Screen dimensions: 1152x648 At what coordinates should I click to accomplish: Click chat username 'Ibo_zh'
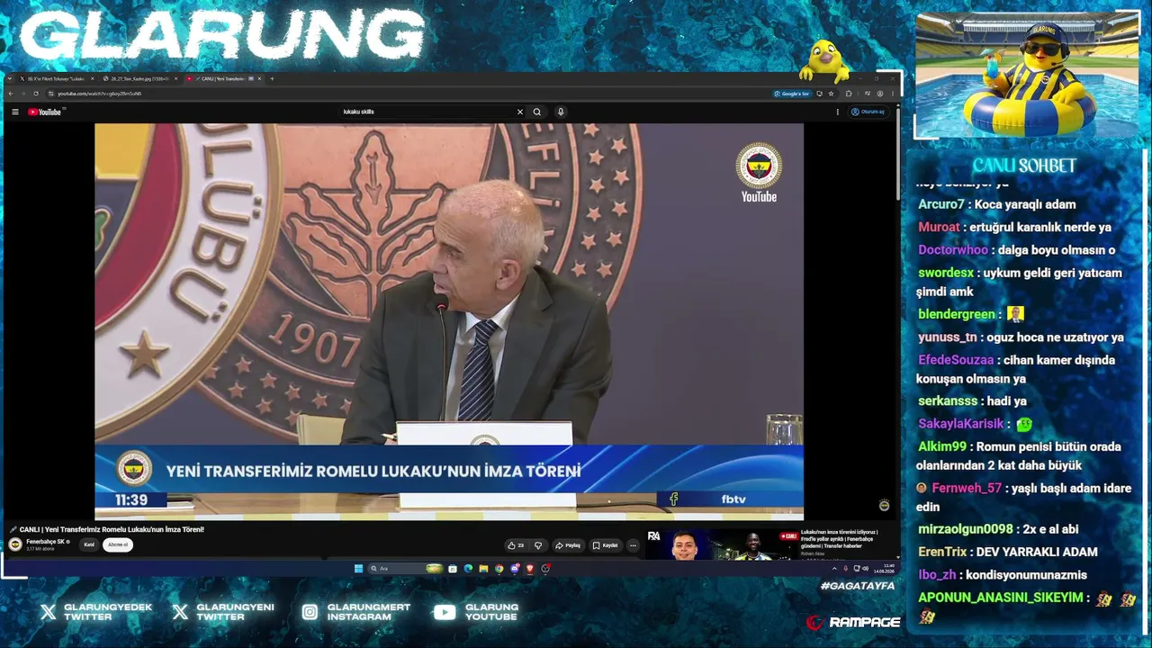pos(936,574)
